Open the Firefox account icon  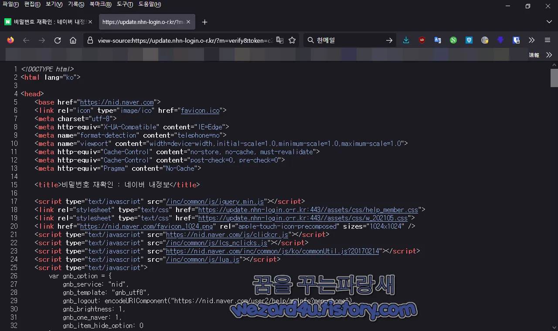pyautogui.click(x=10, y=40)
